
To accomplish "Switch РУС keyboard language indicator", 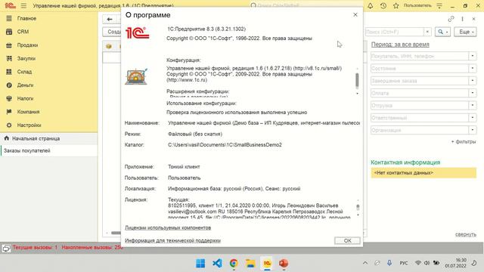I will (403, 263).
